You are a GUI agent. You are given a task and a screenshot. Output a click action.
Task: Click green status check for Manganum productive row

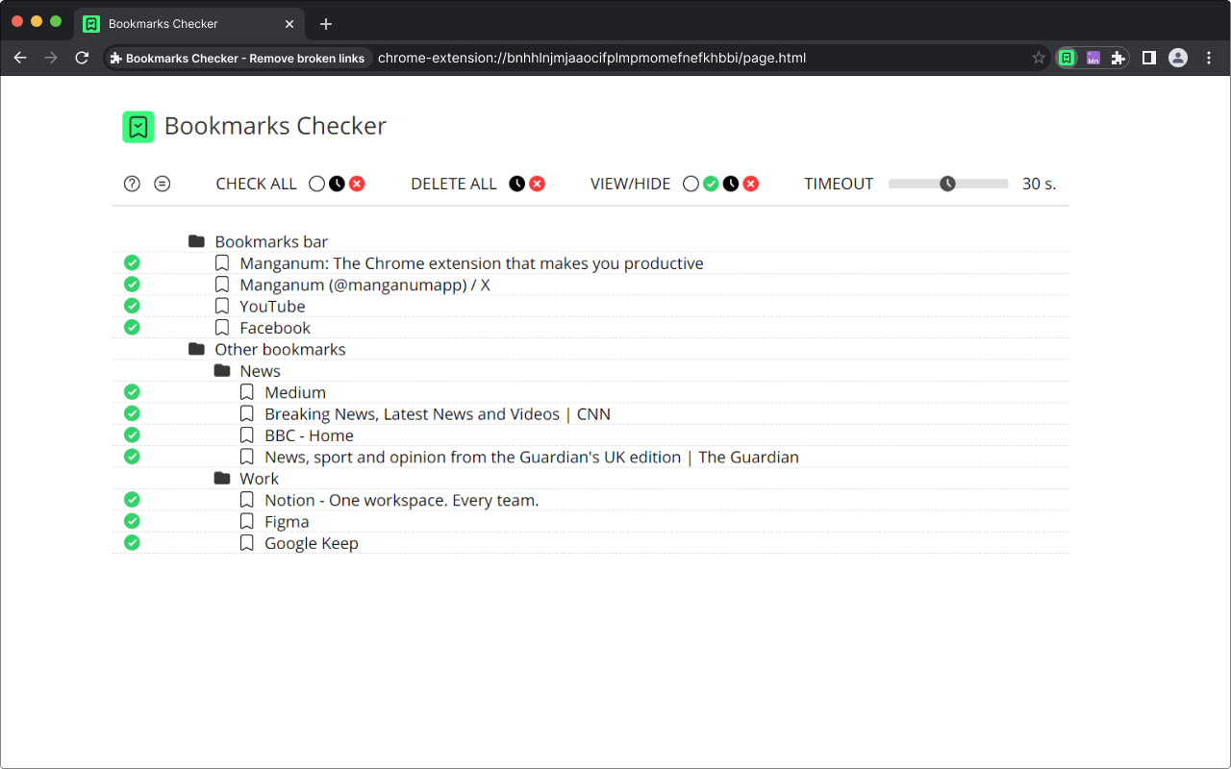tap(132, 262)
